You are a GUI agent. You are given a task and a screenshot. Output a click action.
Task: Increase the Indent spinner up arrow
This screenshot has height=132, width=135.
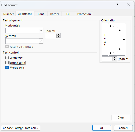click(58, 35)
